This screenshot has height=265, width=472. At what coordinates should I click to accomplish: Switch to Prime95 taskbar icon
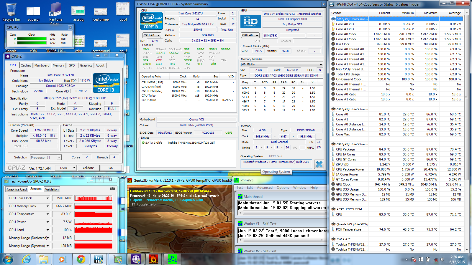coord(172,259)
